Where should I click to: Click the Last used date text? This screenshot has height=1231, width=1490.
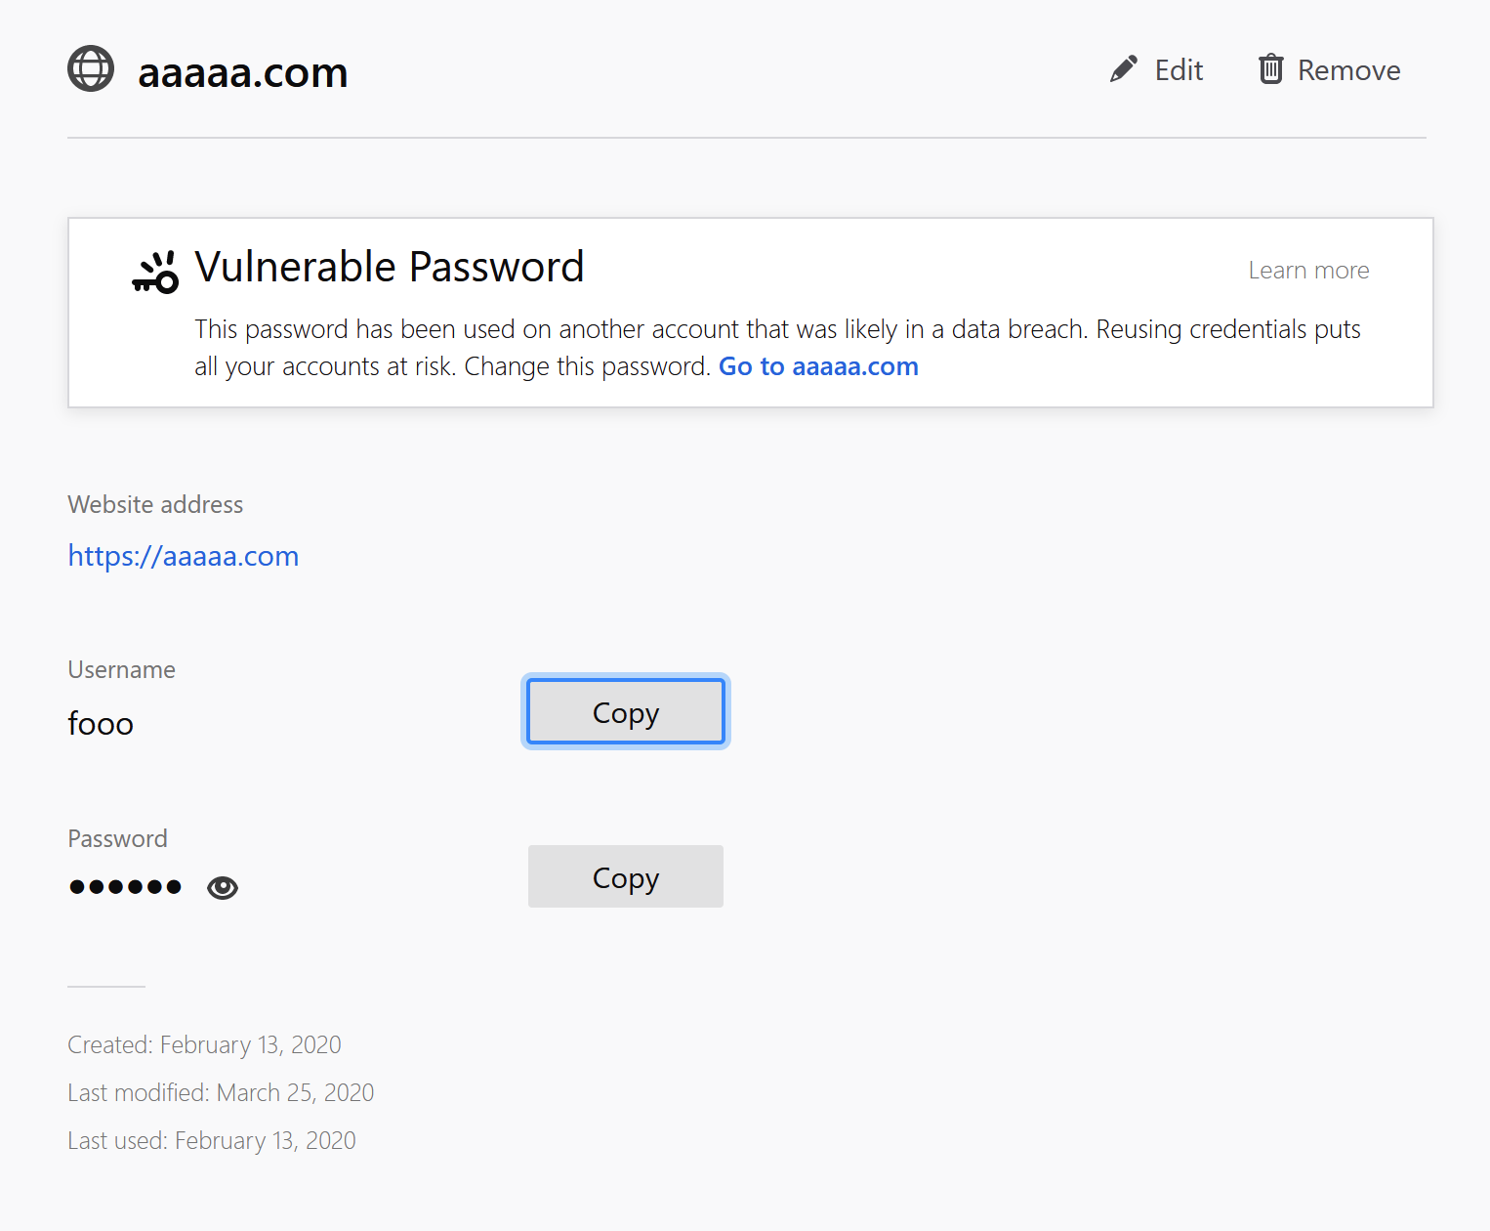pyautogui.click(x=212, y=1141)
